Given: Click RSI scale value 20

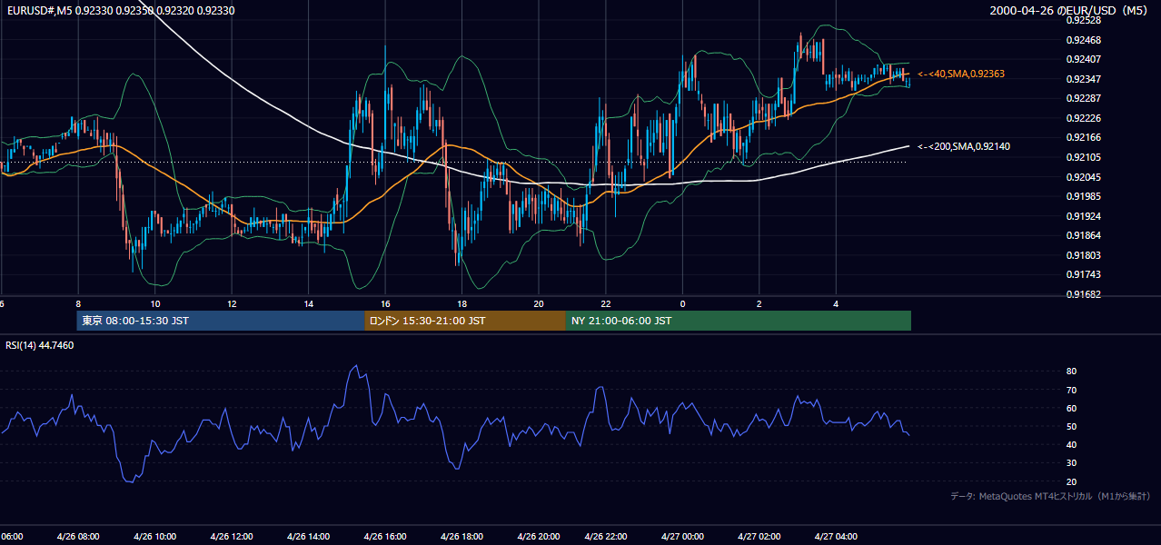Looking at the screenshot, I should pyautogui.click(x=1071, y=481).
